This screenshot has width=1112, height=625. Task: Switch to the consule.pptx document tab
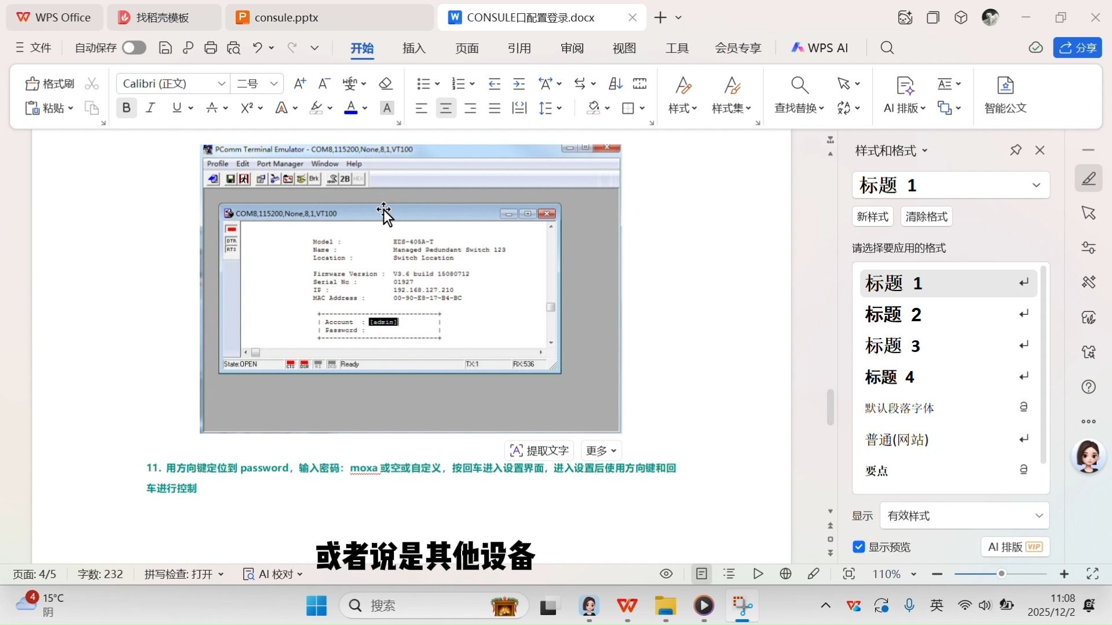tap(329, 17)
